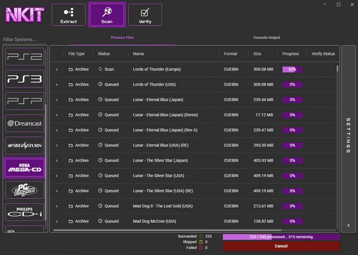Open the Process Files tab
The width and height of the screenshot is (358, 255).
[x=122, y=38]
